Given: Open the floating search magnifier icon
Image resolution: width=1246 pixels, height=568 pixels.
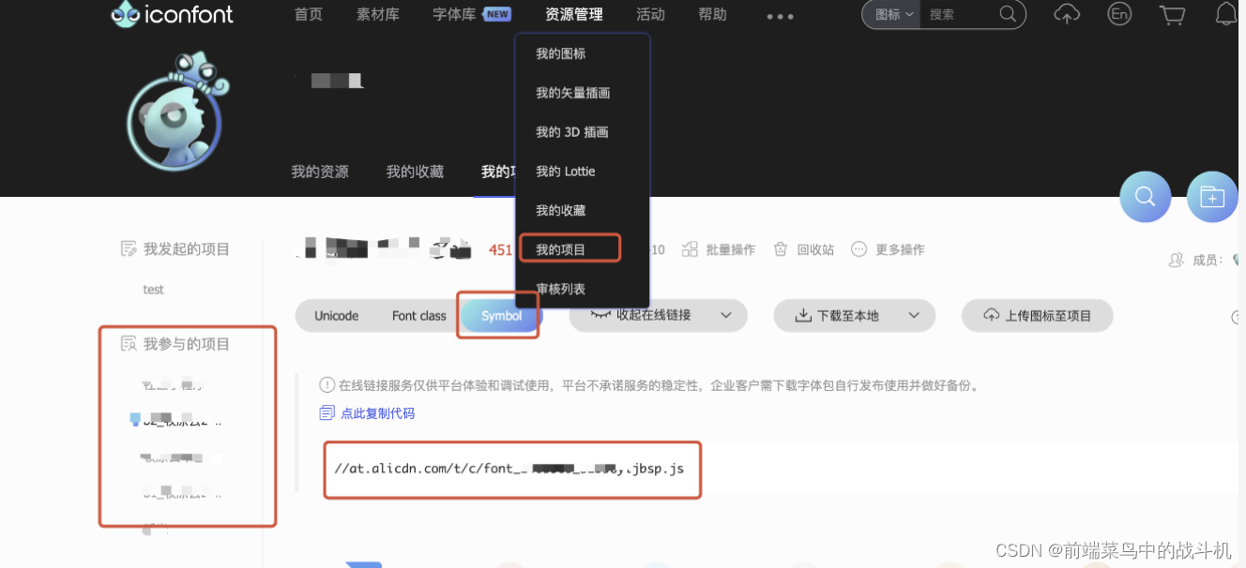Looking at the screenshot, I should 1145,197.
